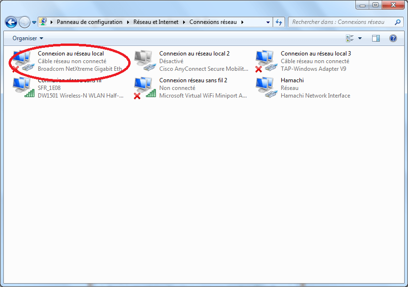The height and width of the screenshot is (287, 408).
Task: Go back with the blue Back arrow
Action: (x=11, y=22)
